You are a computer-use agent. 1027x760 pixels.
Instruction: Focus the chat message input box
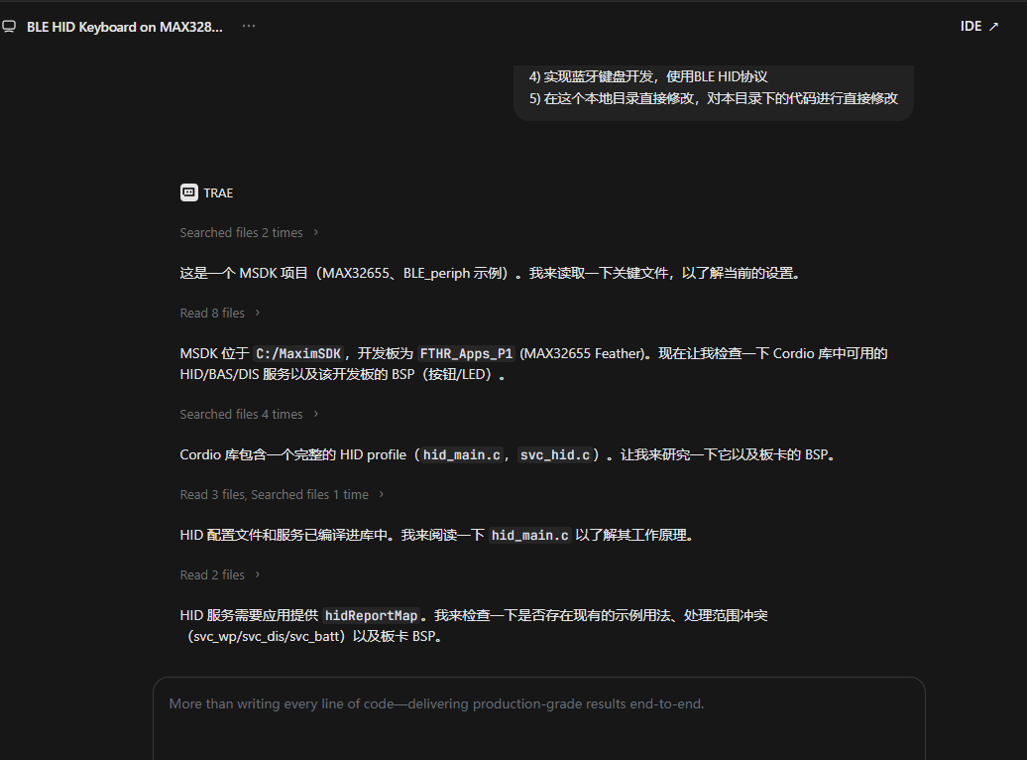coord(539,718)
